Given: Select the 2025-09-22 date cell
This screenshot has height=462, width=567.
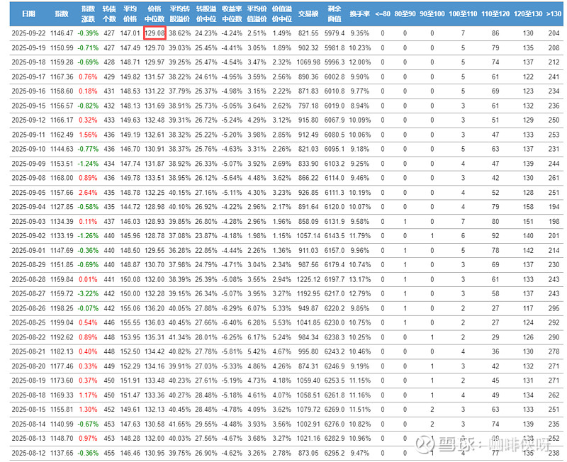Looking at the screenshot, I should click(x=28, y=33).
